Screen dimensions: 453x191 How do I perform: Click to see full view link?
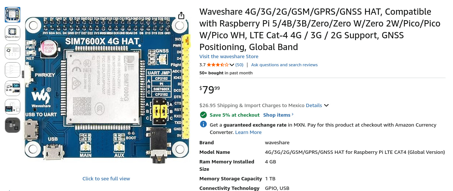(106, 178)
